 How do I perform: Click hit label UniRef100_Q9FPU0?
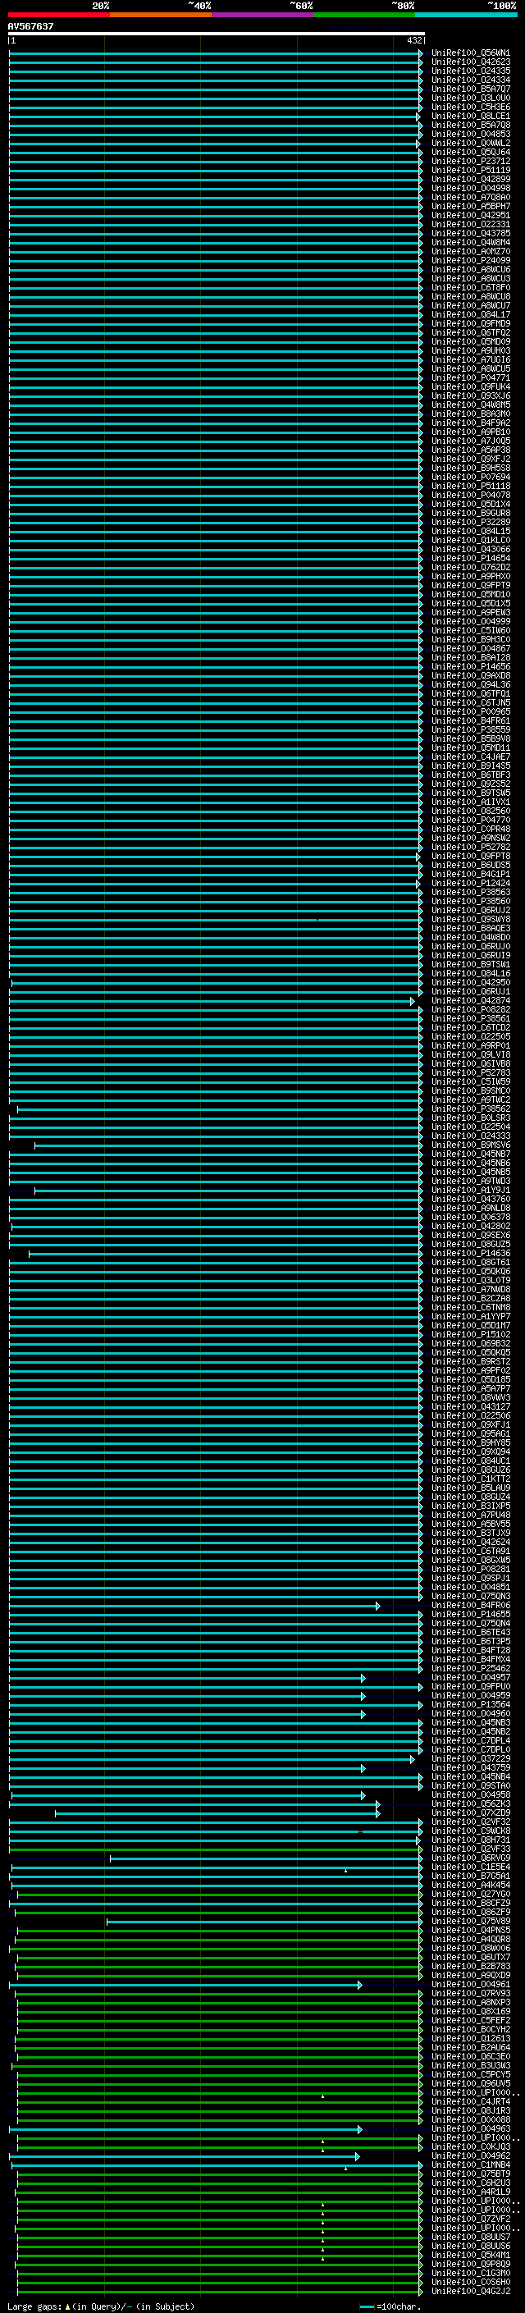point(471,1686)
